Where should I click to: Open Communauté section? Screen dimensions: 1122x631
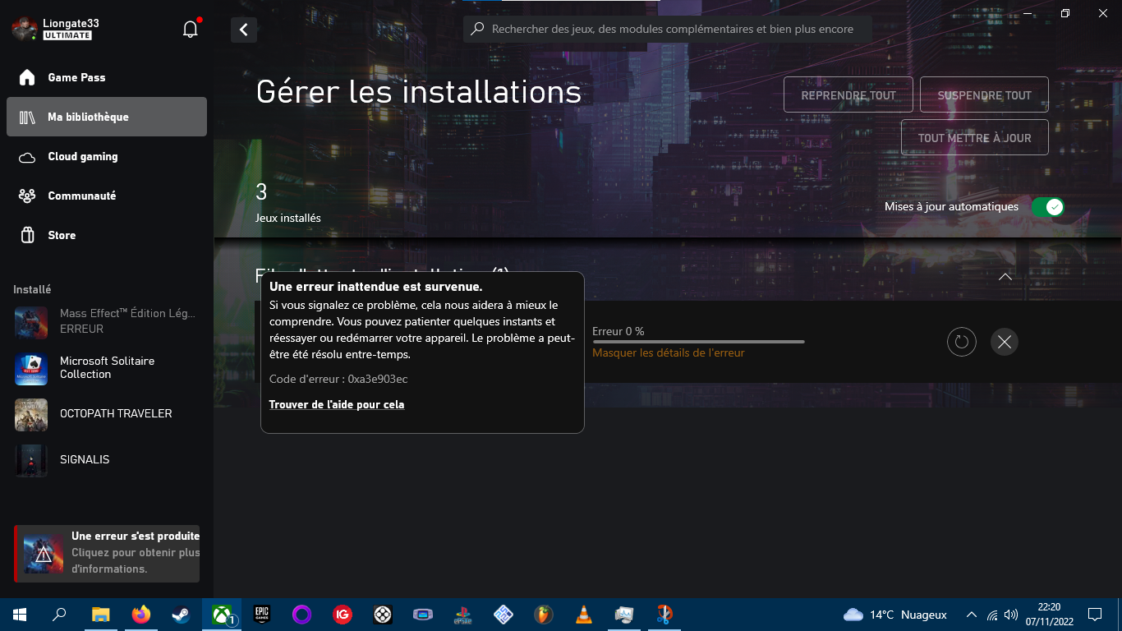pos(107,196)
